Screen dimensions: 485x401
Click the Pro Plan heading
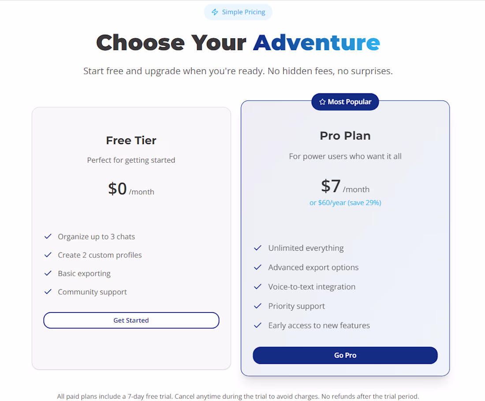point(345,136)
